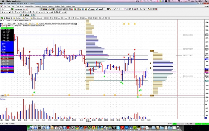Open the Symbol menu

point(57,6)
